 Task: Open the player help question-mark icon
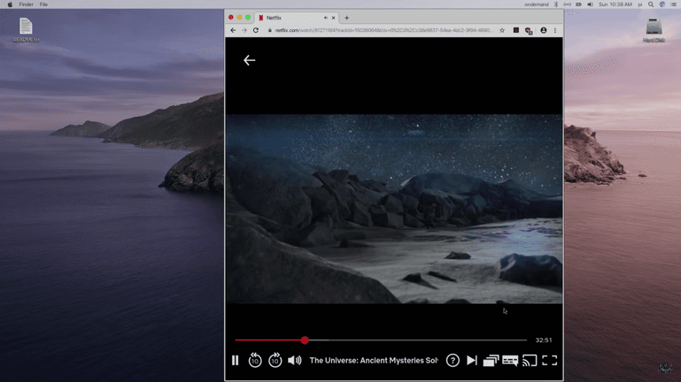452,360
